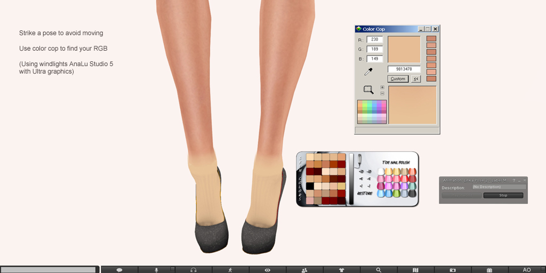Click the R value field in Color Cop
This screenshot has width=546, height=273.
click(x=374, y=39)
